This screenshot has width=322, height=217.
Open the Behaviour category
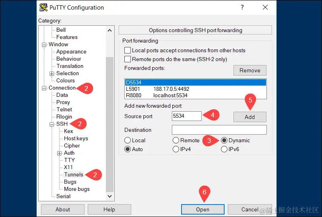[x=68, y=59]
